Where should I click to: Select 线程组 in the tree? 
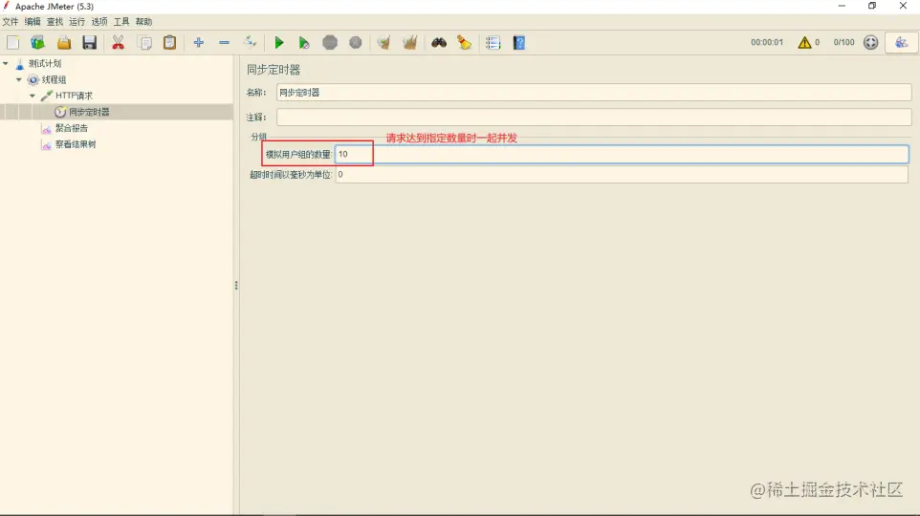coord(54,79)
